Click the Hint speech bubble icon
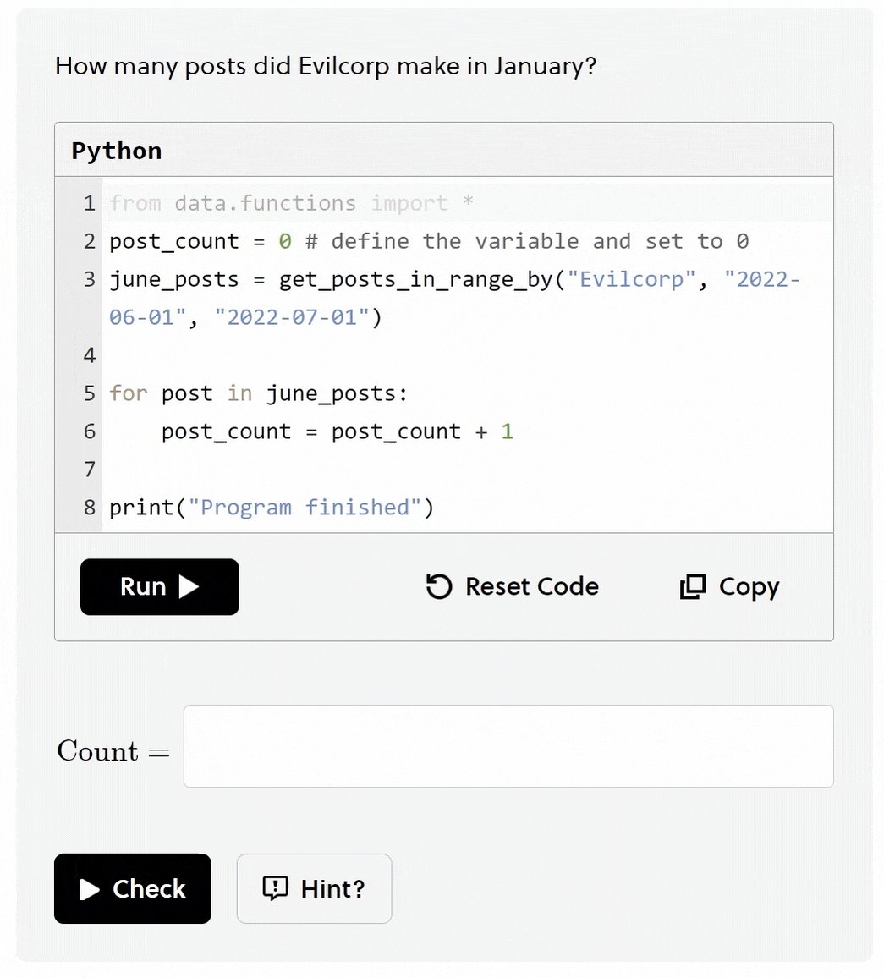884x978 pixels. [275, 889]
